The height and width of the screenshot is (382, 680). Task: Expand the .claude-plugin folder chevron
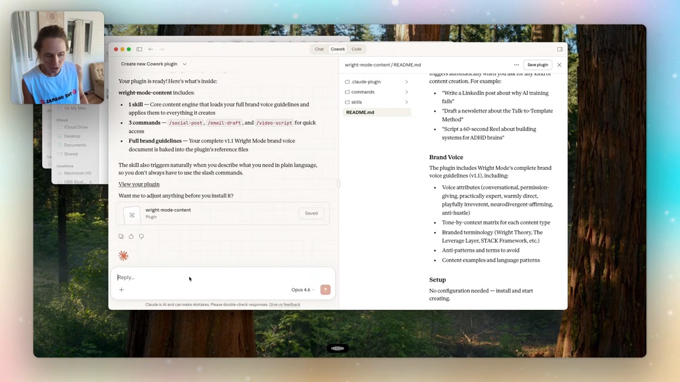(x=406, y=82)
